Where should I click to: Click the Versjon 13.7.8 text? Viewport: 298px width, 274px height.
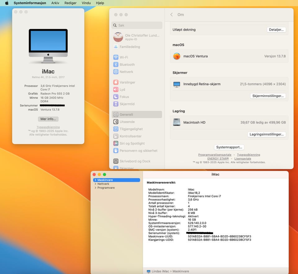pyautogui.click(x=275, y=56)
